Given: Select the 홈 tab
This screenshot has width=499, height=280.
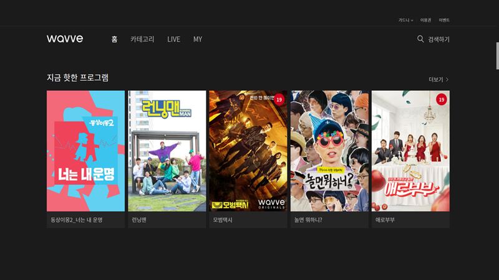Looking at the screenshot, I should pyautogui.click(x=114, y=39).
